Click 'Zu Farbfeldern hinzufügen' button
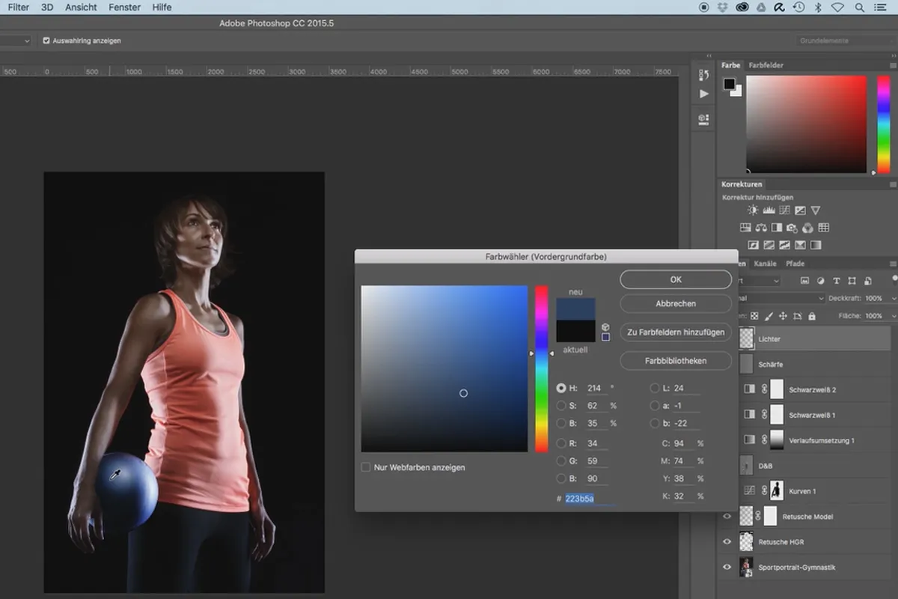This screenshot has width=898, height=599. [676, 332]
